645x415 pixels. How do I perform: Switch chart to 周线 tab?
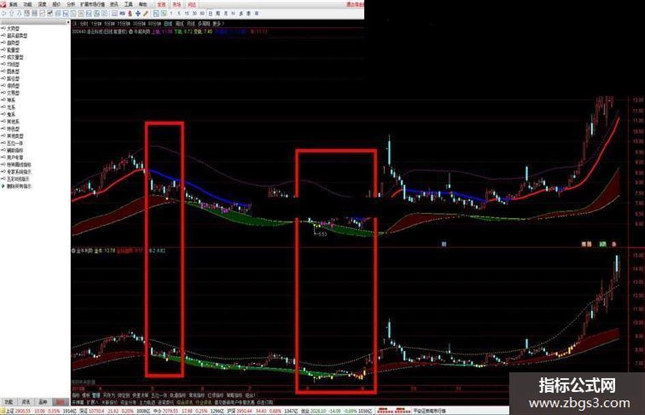click(180, 23)
